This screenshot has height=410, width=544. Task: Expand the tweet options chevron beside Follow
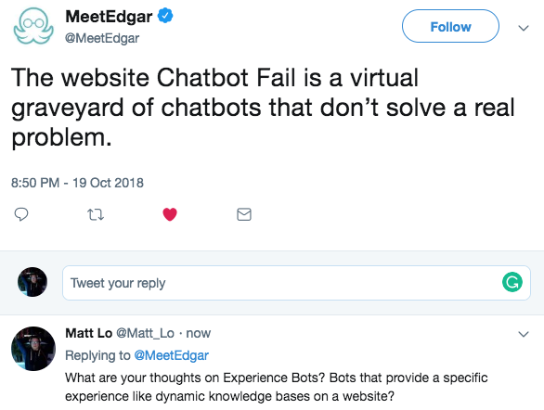[524, 28]
